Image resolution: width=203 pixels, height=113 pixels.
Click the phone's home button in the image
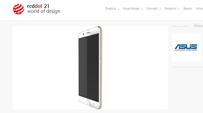88,102
